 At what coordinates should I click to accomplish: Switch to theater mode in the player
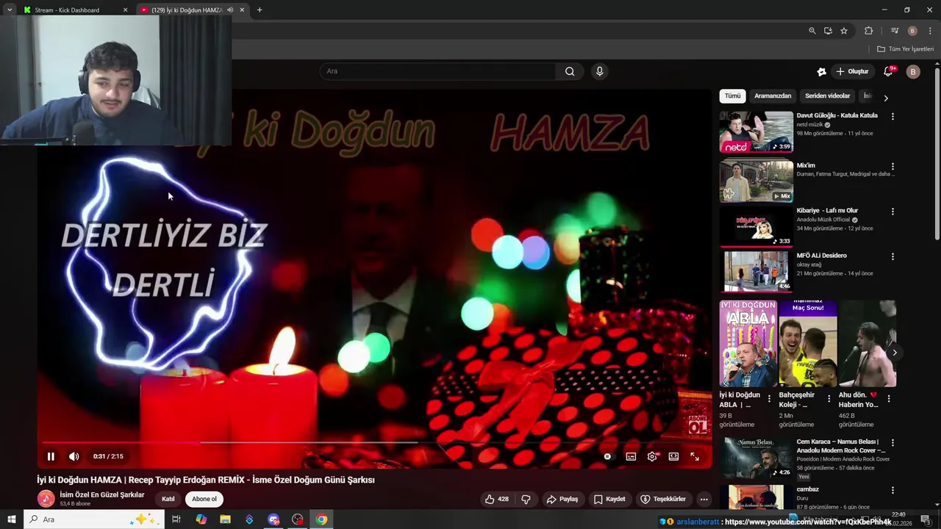[673, 456]
